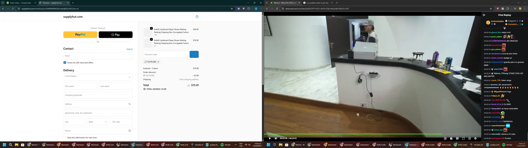Seek on the Kick video progress bar

(x=372, y=134)
